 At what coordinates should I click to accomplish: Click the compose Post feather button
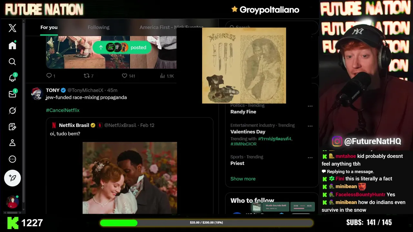pos(12,178)
